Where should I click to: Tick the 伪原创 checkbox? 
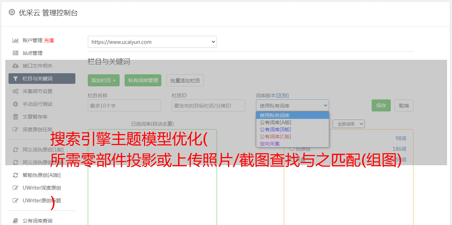coord(292,149)
